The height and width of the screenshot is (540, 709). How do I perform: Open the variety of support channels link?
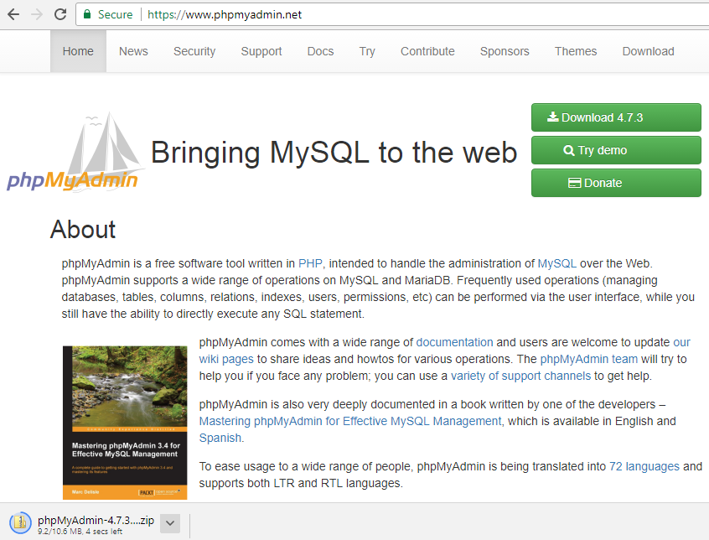[x=521, y=376]
